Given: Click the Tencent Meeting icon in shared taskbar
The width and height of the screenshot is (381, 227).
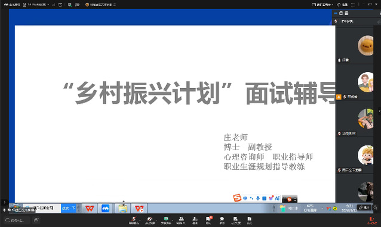Looking at the screenshot, I should (x=106, y=209).
